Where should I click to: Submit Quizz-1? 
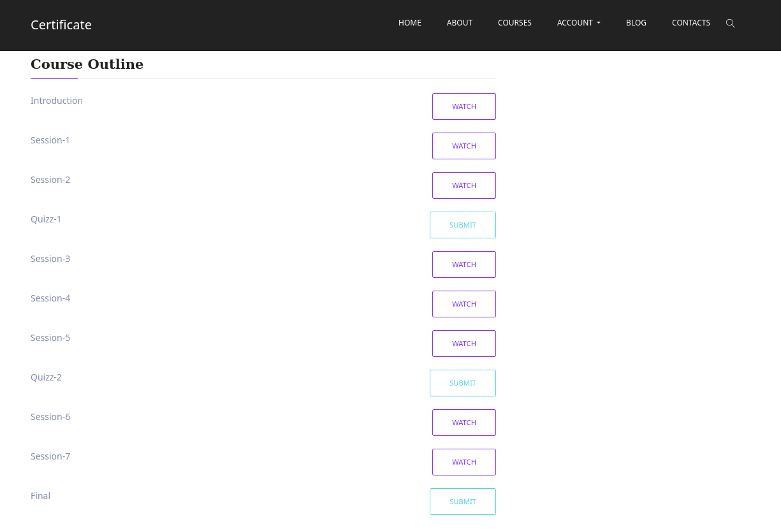click(462, 225)
